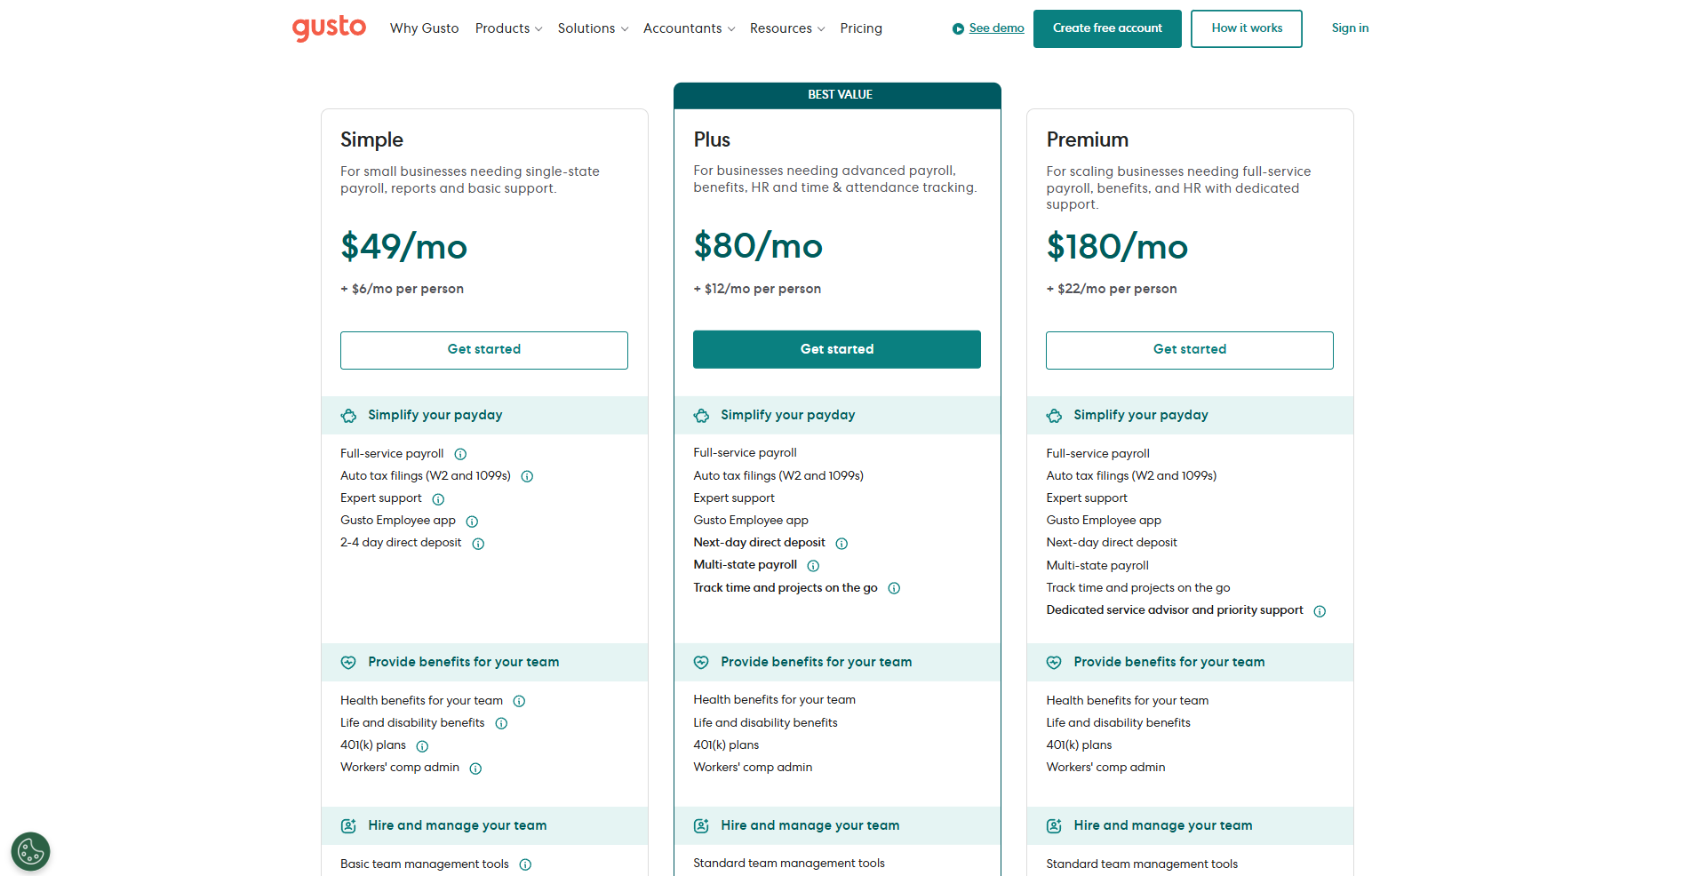Image resolution: width=1683 pixels, height=876 pixels.
Task: Open info tooltip for Full-service payroll in Simple
Action: (x=460, y=454)
